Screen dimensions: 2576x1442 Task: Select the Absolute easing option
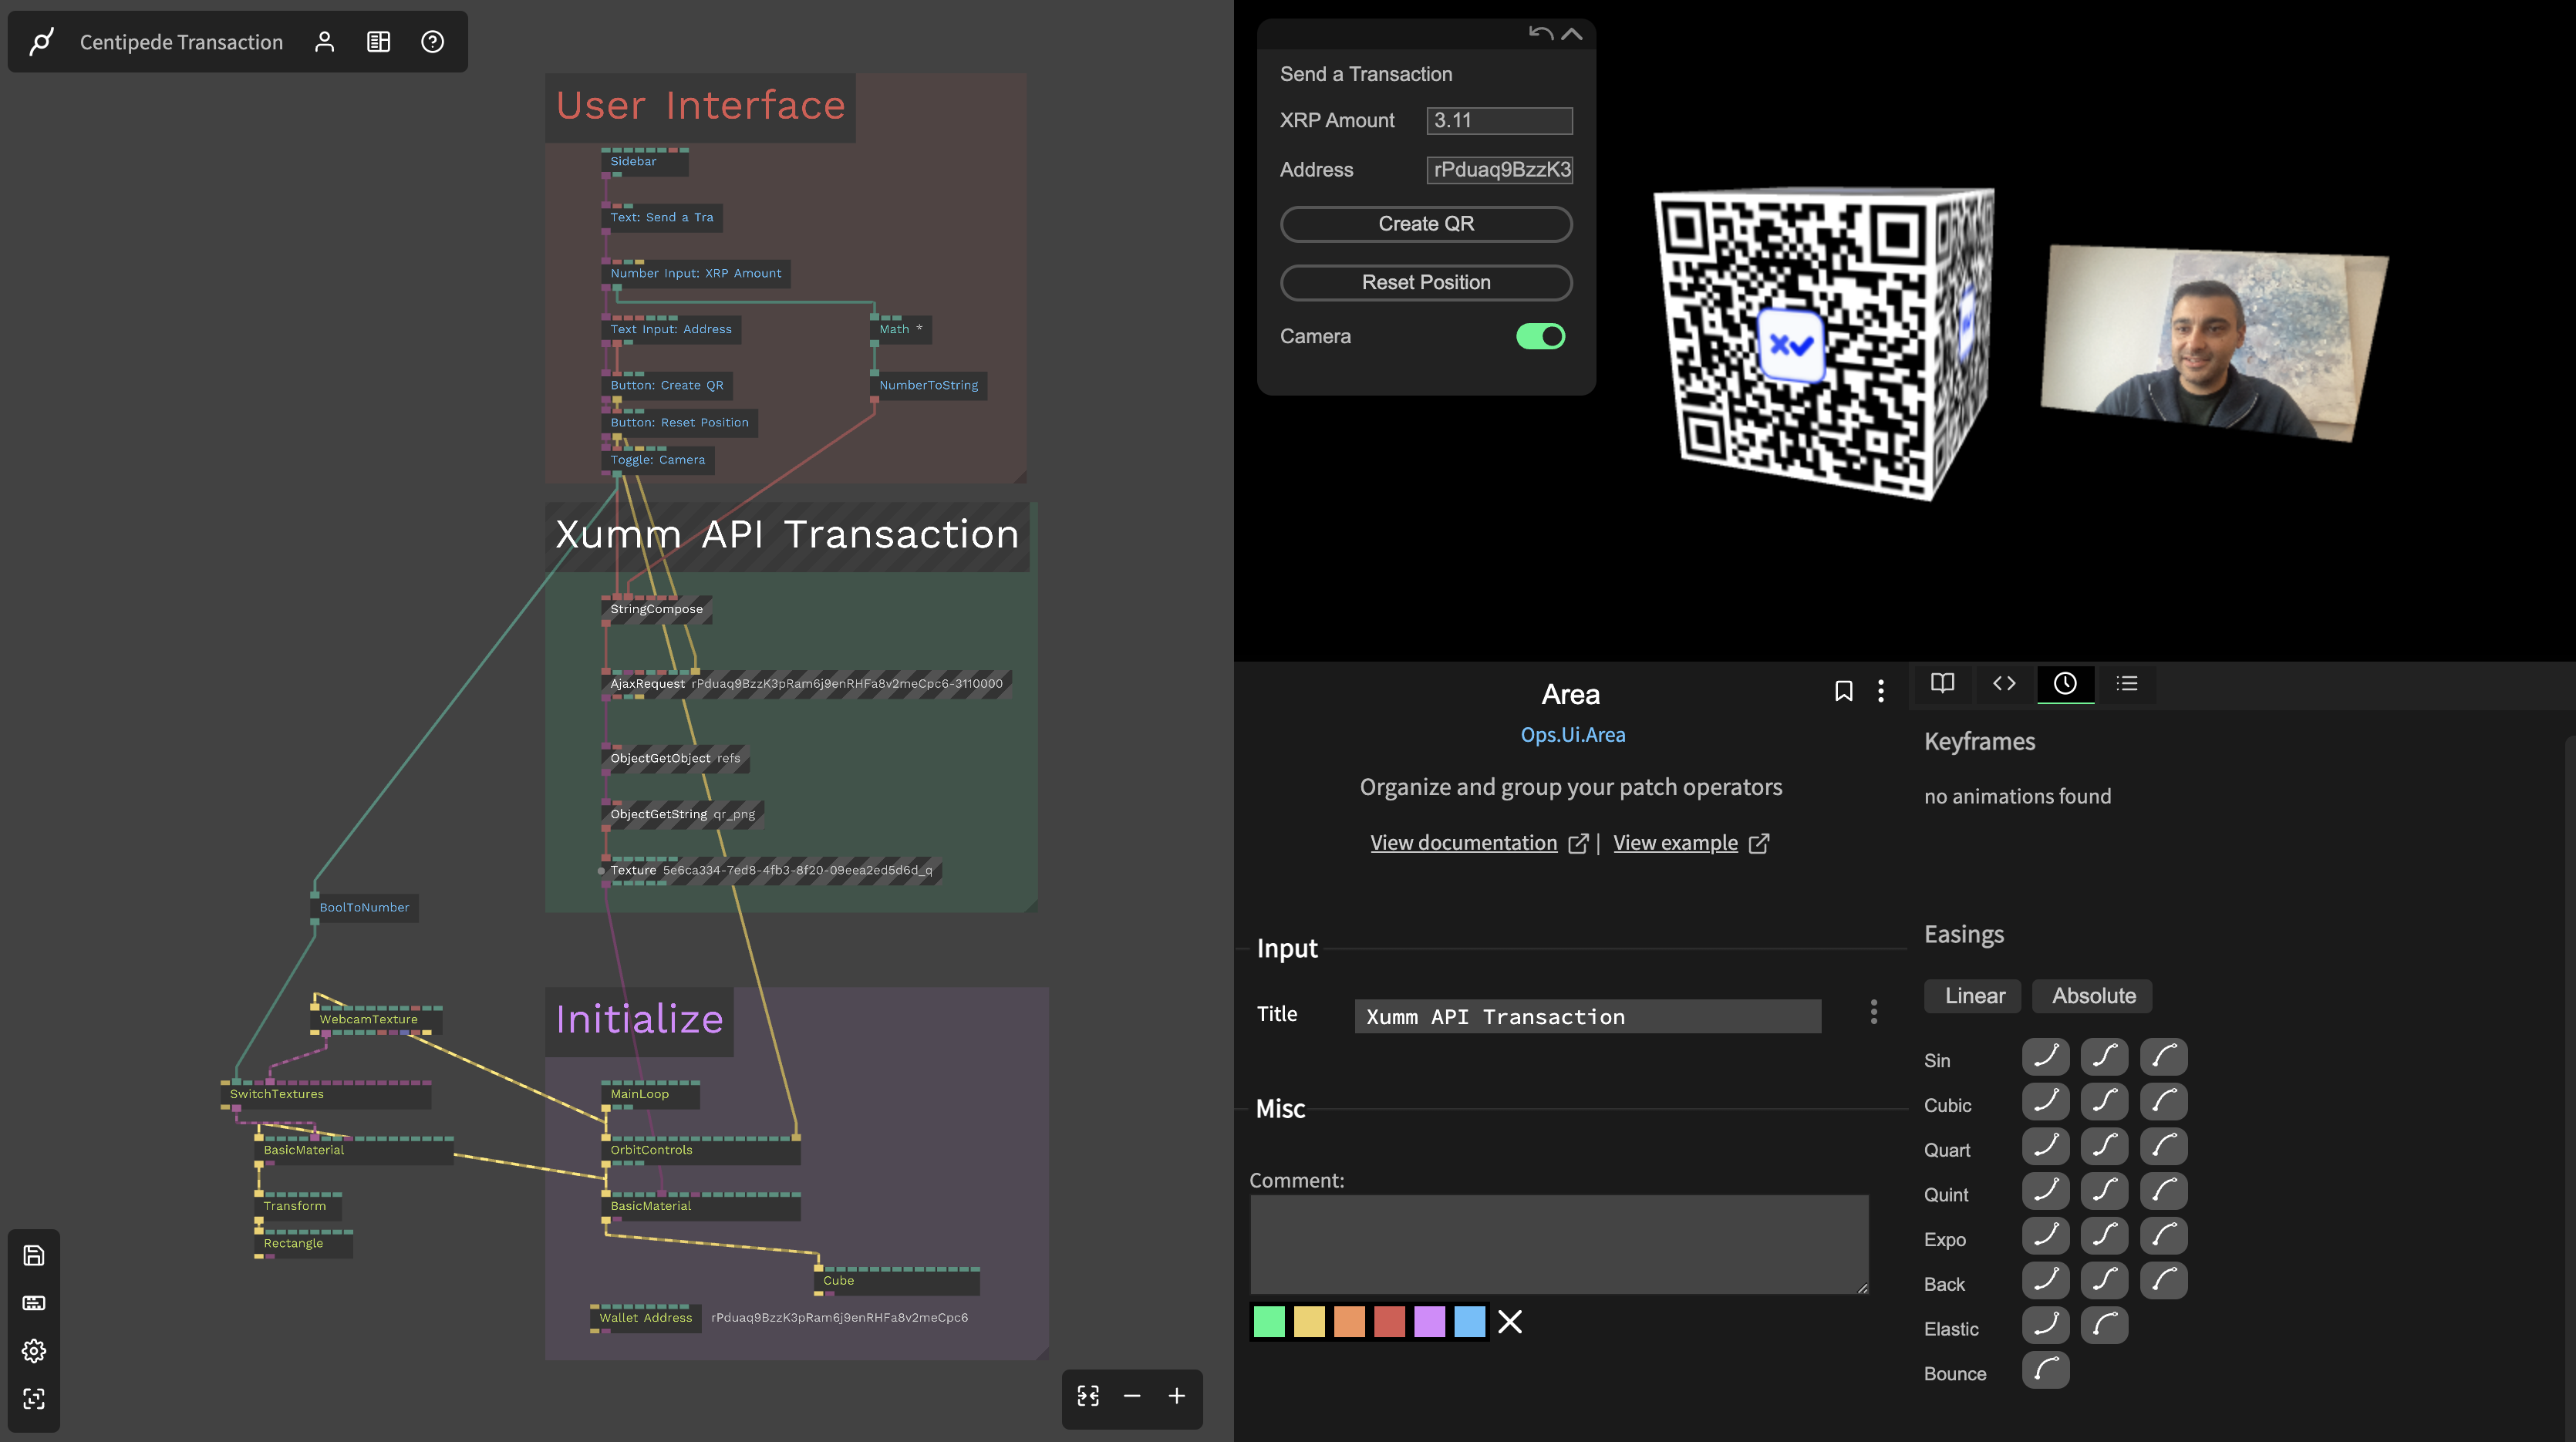(2093, 996)
